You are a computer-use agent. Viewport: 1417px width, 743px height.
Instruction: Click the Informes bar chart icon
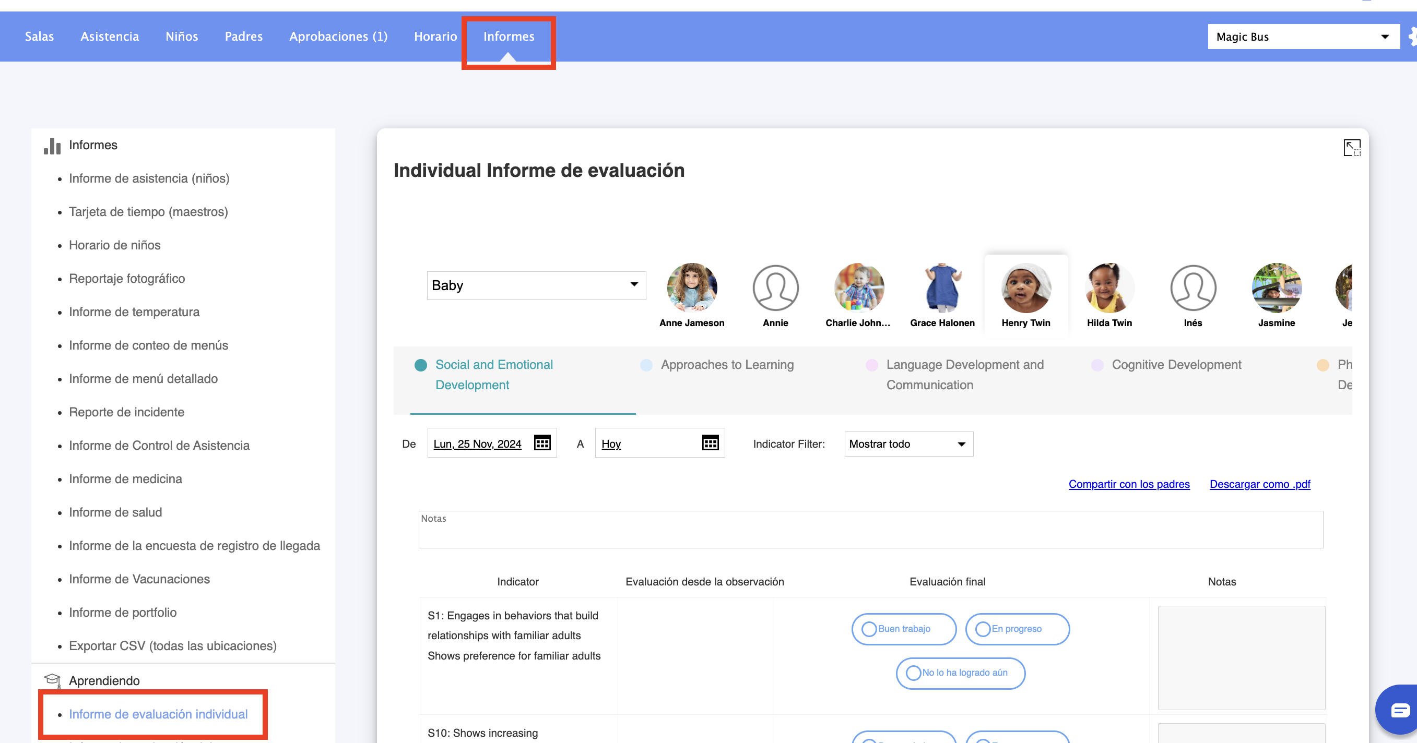click(x=52, y=146)
